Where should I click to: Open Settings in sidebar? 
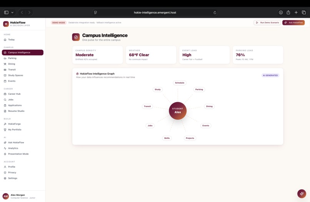[x=23, y=178]
